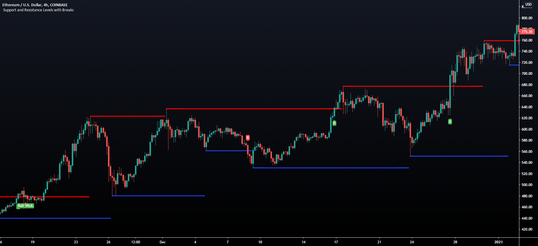Select the red resistance line at 760
The width and height of the screenshot is (538, 246).
[501, 41]
